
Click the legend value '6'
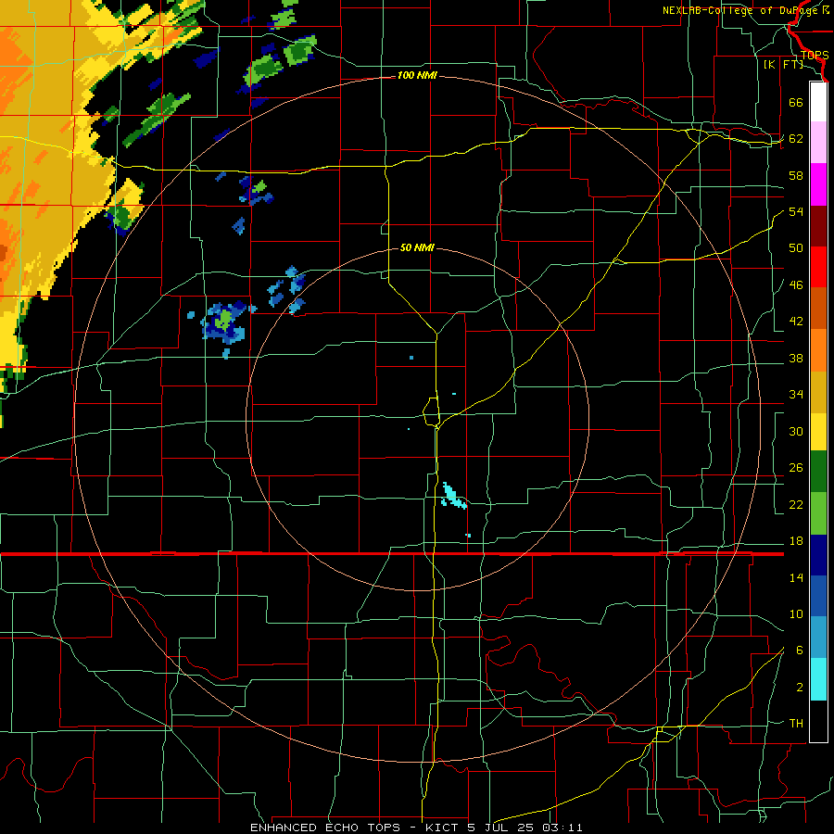click(799, 651)
